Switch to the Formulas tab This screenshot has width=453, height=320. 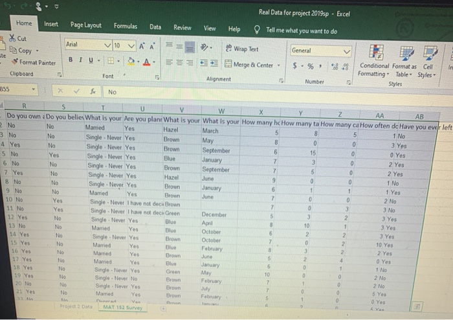click(x=126, y=26)
